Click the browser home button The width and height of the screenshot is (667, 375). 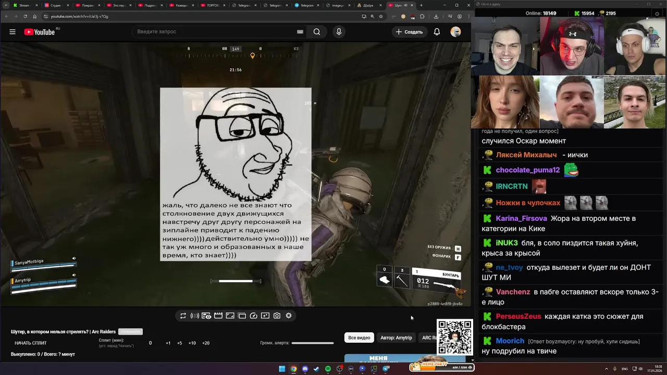35,16
